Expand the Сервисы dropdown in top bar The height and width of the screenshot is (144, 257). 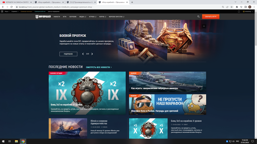coord(15,11)
